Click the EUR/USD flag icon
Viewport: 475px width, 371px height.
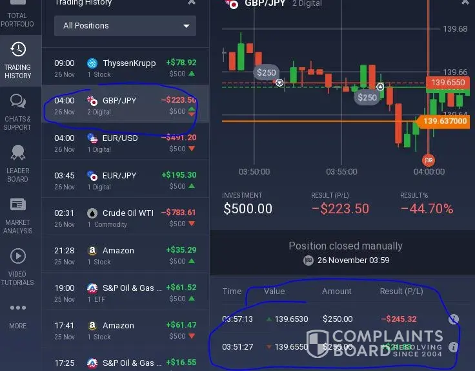coord(92,138)
